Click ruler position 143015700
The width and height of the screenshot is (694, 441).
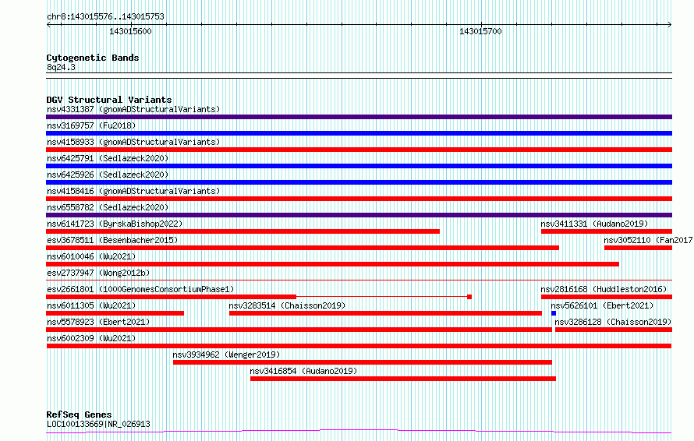point(480,31)
